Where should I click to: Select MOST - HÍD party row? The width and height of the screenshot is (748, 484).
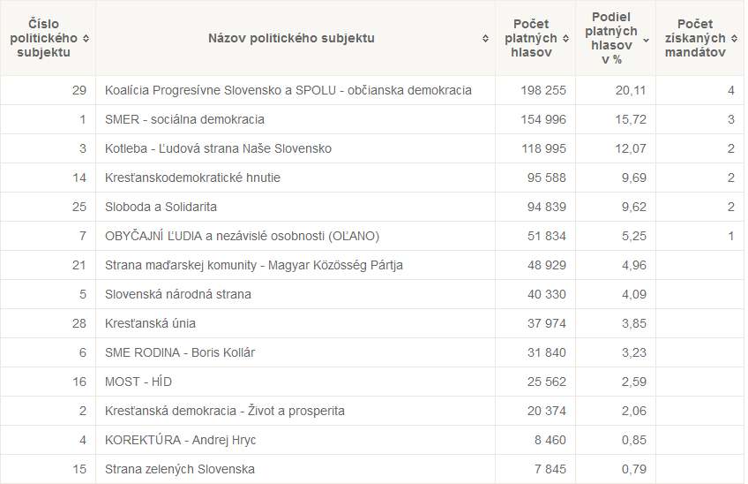138,382
